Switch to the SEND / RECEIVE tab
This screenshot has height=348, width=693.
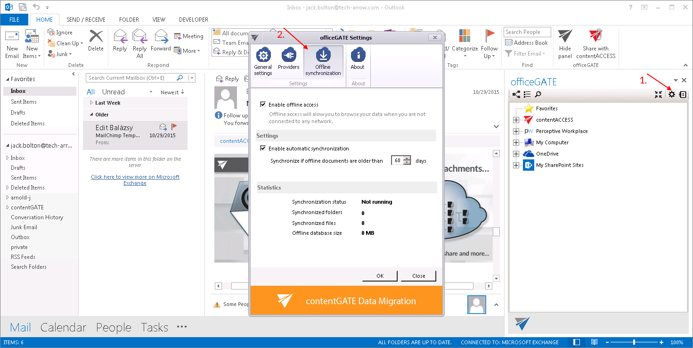86,20
